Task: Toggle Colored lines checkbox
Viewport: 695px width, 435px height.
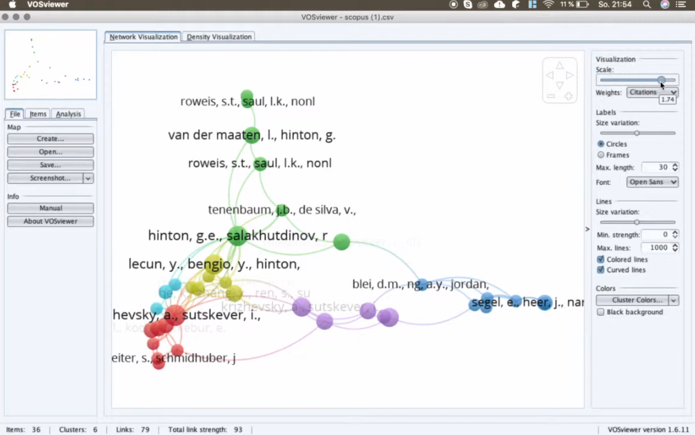Action: 601,259
